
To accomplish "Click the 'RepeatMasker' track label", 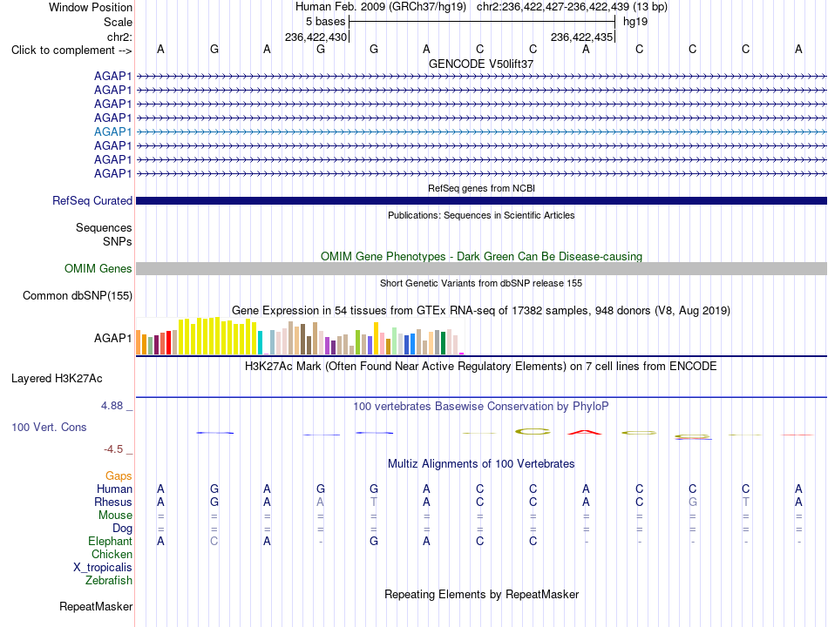I will click(96, 607).
